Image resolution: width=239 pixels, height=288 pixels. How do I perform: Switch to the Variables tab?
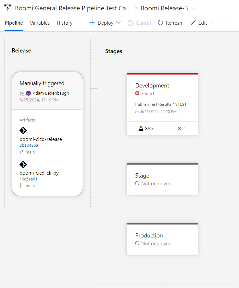point(40,23)
